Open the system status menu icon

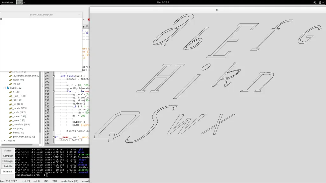coord(320,2)
